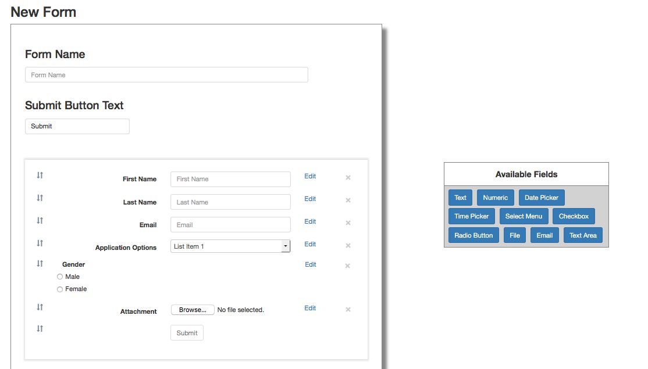
Task: Edit the Email field
Action: click(x=310, y=221)
